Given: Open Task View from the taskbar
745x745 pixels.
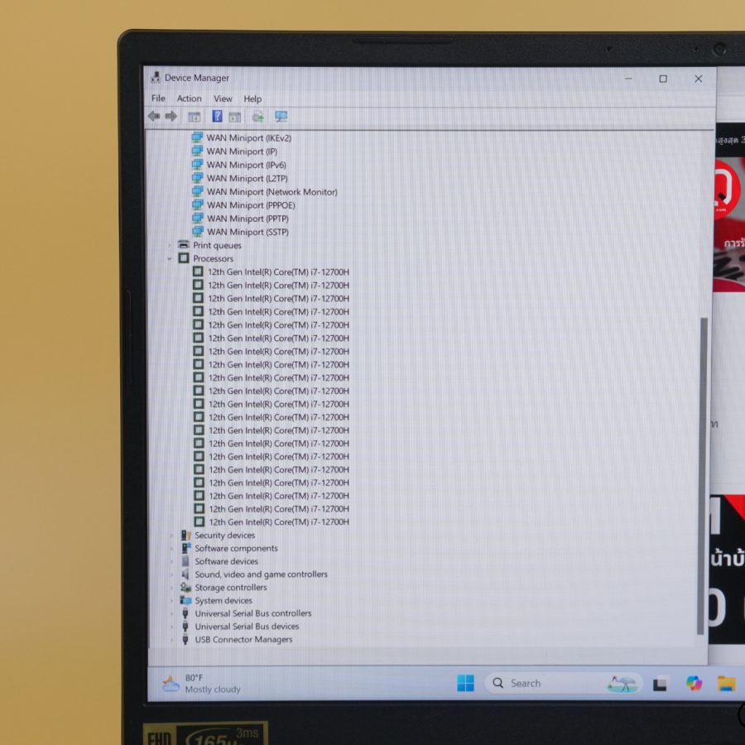Looking at the screenshot, I should click(660, 684).
